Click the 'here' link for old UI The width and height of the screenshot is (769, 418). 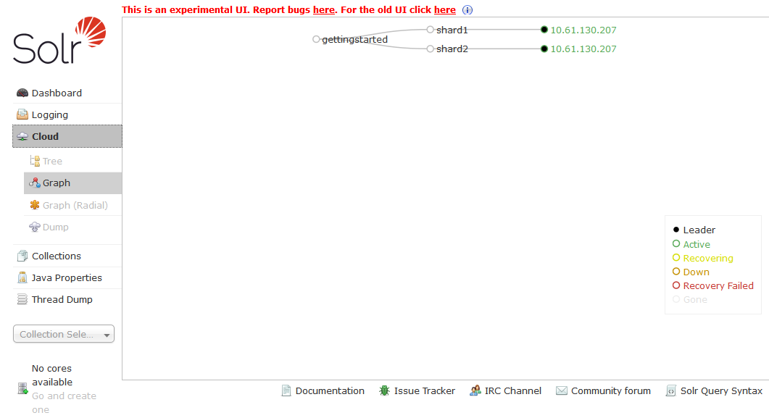point(445,10)
